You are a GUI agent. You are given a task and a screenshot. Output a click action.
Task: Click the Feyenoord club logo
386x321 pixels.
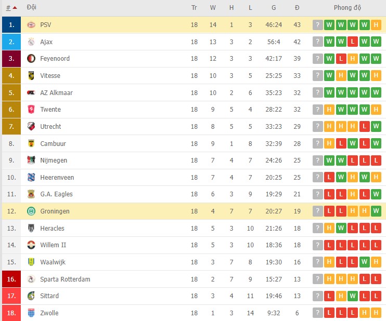[31, 59]
